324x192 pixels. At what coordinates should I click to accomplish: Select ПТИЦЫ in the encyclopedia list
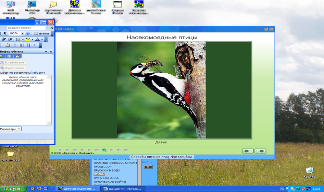[x=99, y=174]
